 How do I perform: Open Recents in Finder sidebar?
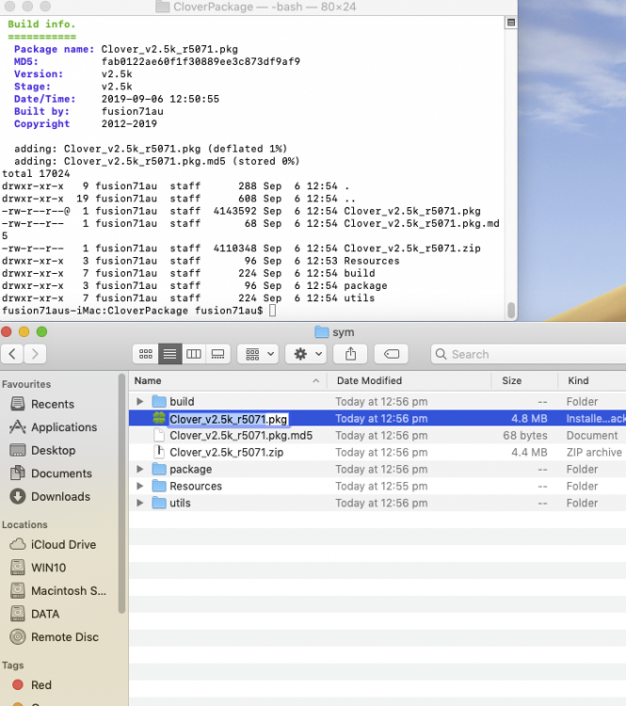pos(52,404)
